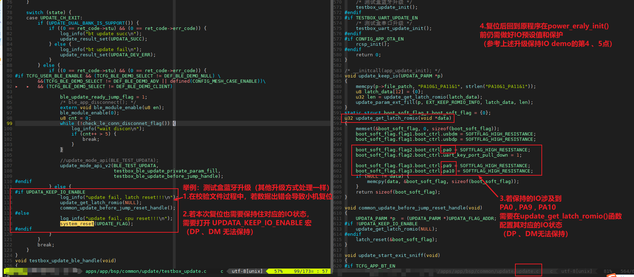Click 'ble_update_ready_jump_flag = 1;' line
The height and width of the screenshot is (277, 634).
click(103, 97)
